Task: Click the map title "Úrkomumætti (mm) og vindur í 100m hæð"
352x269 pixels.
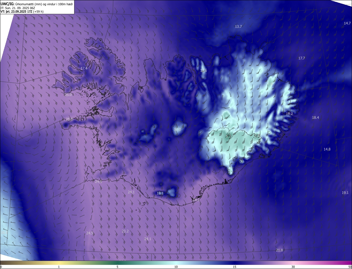Action: pyautogui.click(x=44, y=4)
